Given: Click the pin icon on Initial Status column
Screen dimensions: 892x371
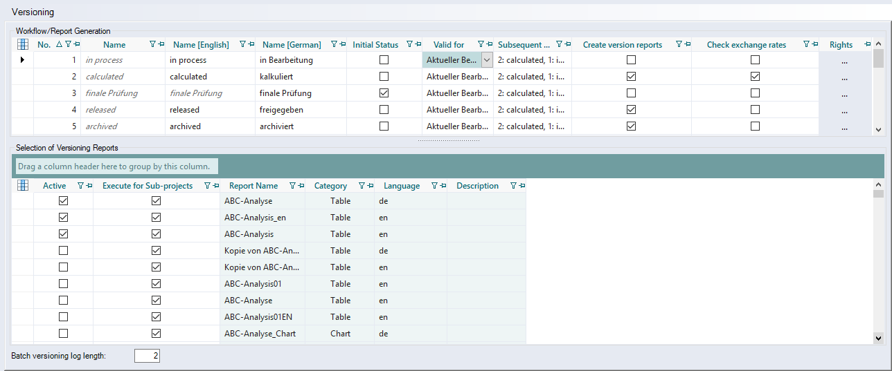Looking at the screenshot, I should 418,44.
